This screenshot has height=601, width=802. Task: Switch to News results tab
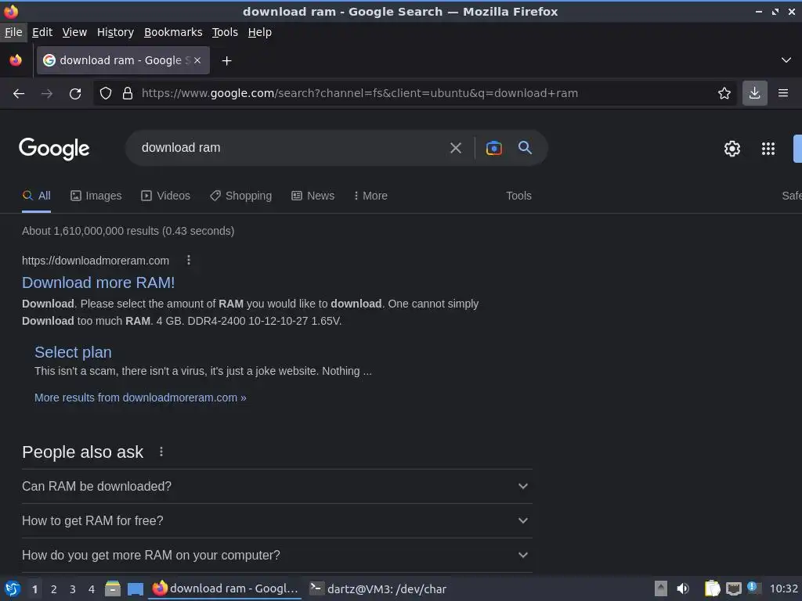point(312,196)
